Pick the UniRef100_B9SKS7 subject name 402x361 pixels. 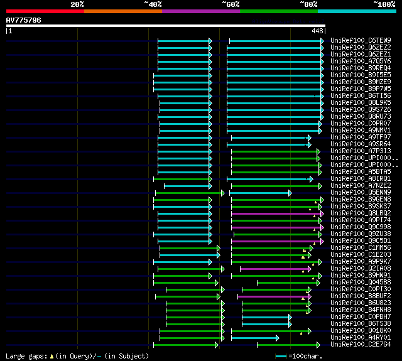tap(361, 207)
